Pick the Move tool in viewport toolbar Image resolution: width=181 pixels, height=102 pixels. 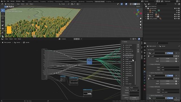coord(3,18)
